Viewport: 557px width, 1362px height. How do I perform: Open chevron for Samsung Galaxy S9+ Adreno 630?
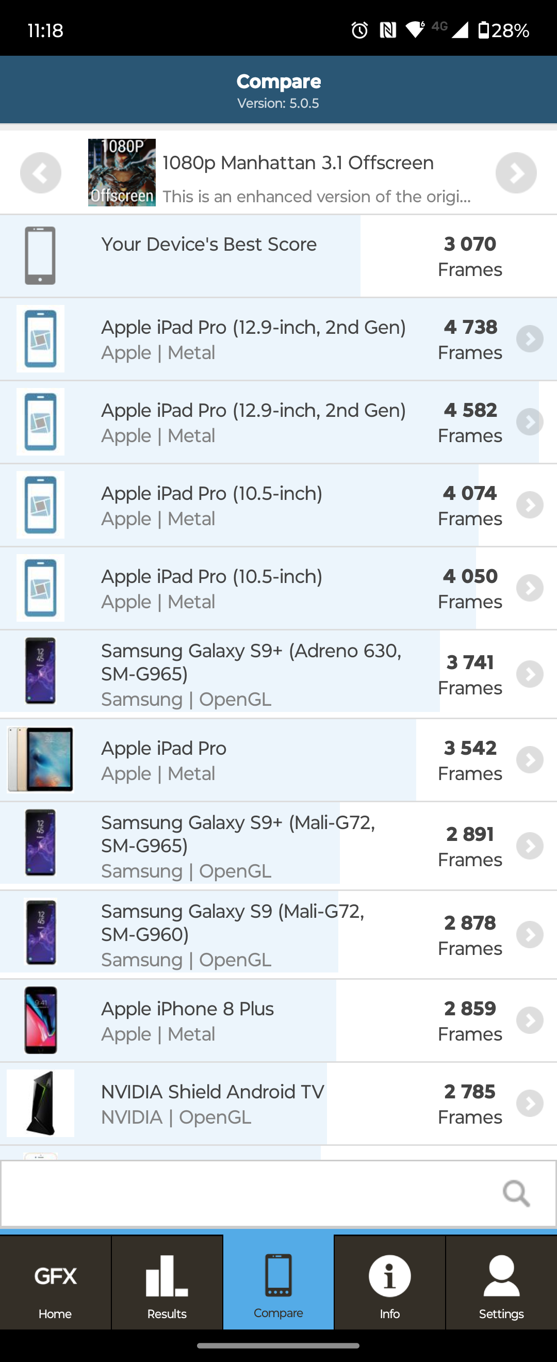tap(530, 674)
